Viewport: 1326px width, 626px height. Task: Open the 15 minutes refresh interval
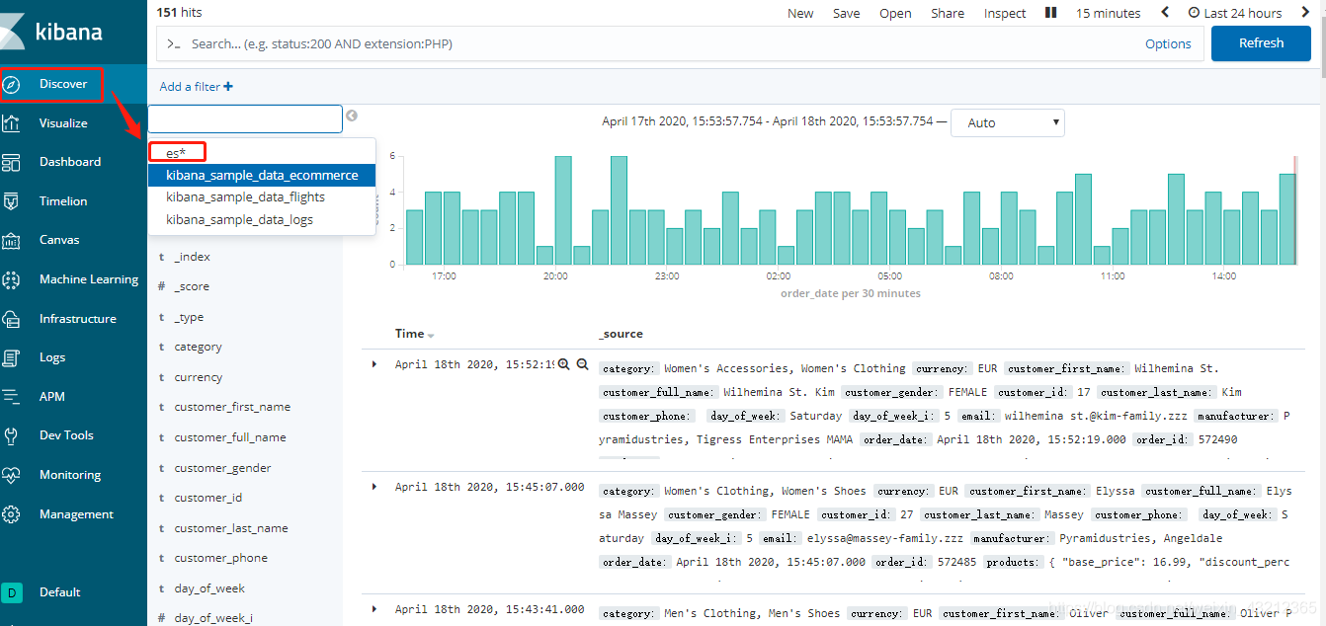(x=1108, y=13)
